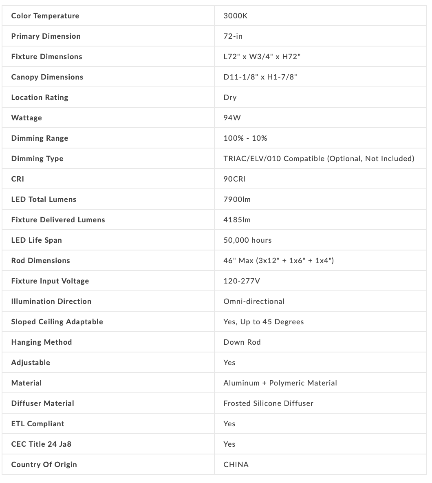Select the Rod Dimensions value text
This screenshot has width=432, height=483.
pos(278,261)
